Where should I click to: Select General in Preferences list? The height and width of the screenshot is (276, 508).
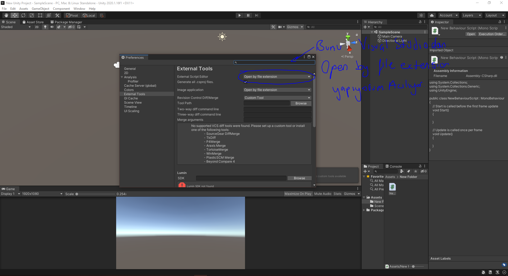click(130, 69)
